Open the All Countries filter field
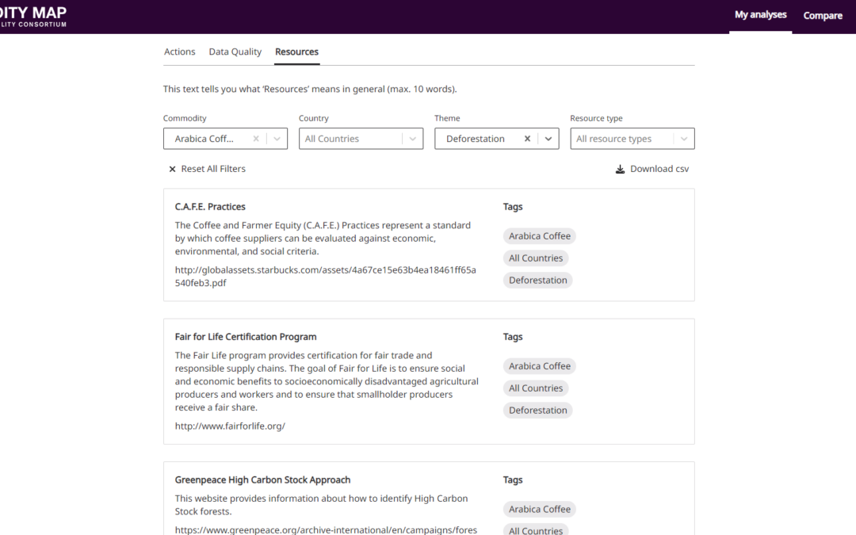 click(361, 139)
